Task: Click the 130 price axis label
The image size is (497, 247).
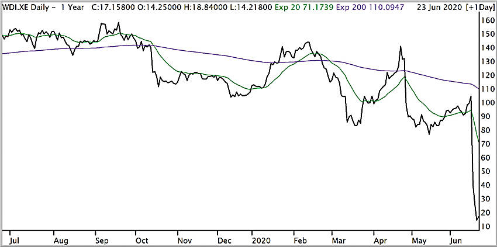Action: pyautogui.click(x=488, y=62)
